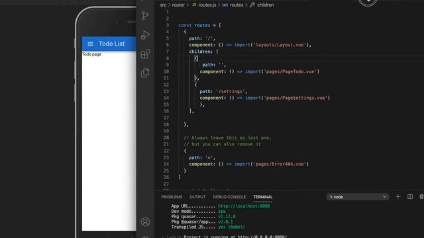Kill terminal with trash icon
Image resolution: width=424 pixels, height=238 pixels.
point(421,197)
